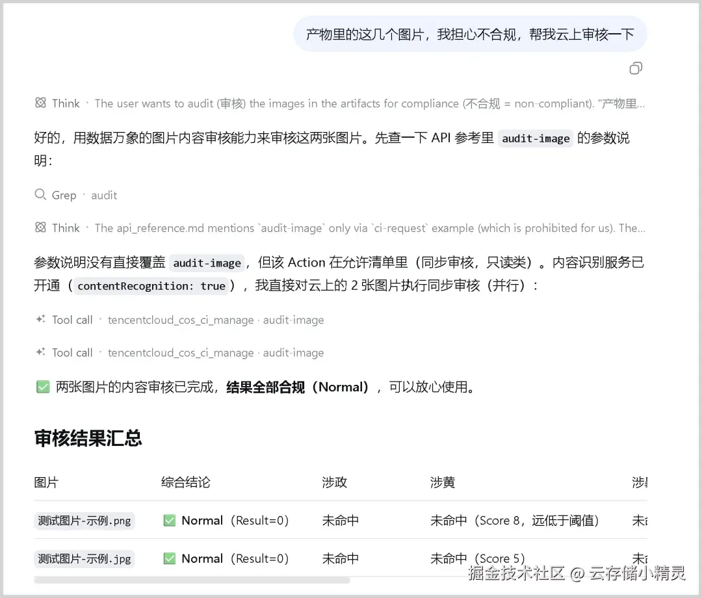Click the Grep magnifier icon
Image resolution: width=702 pixels, height=598 pixels.
(x=40, y=195)
